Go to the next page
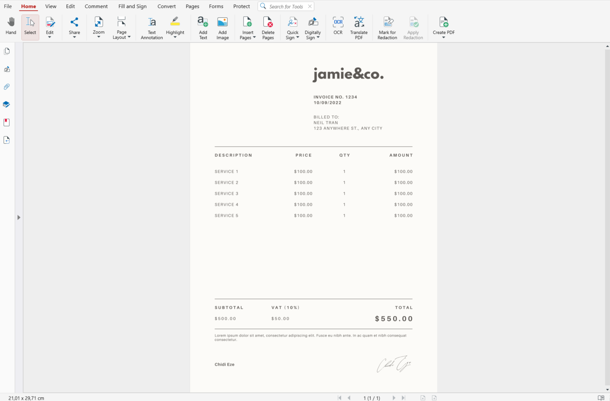Viewport: 610px width, 401px height. (x=394, y=398)
